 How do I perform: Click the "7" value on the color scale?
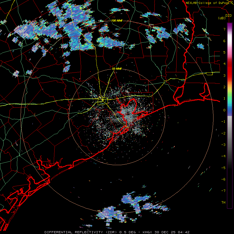tap(224, 29)
